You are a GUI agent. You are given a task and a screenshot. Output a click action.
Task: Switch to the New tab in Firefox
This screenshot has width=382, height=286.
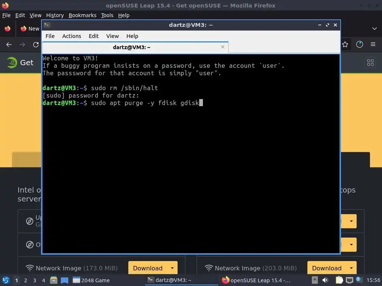pos(30,29)
